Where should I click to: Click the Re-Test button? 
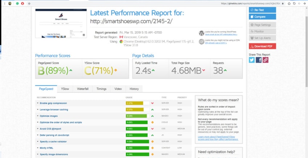262,10
